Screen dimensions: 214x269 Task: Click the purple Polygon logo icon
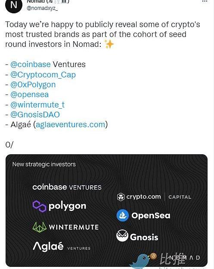point(39,206)
